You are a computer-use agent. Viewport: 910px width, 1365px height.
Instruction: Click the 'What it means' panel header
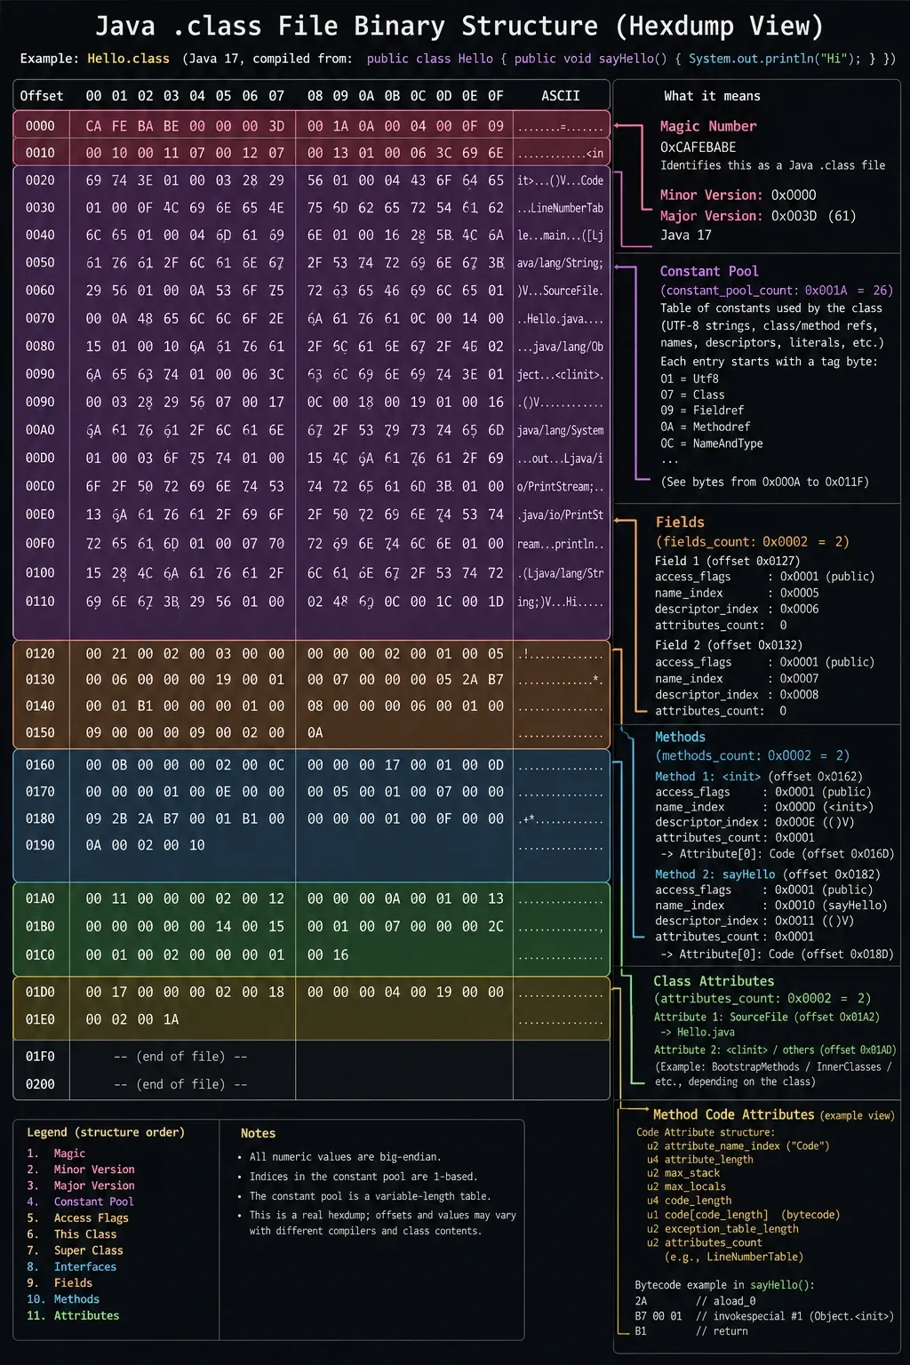coord(712,96)
